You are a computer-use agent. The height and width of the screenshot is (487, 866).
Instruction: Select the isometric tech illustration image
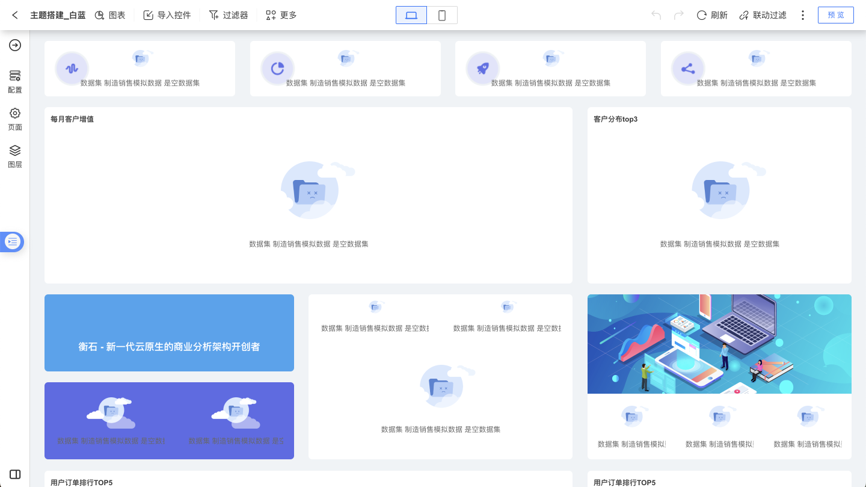point(719,344)
